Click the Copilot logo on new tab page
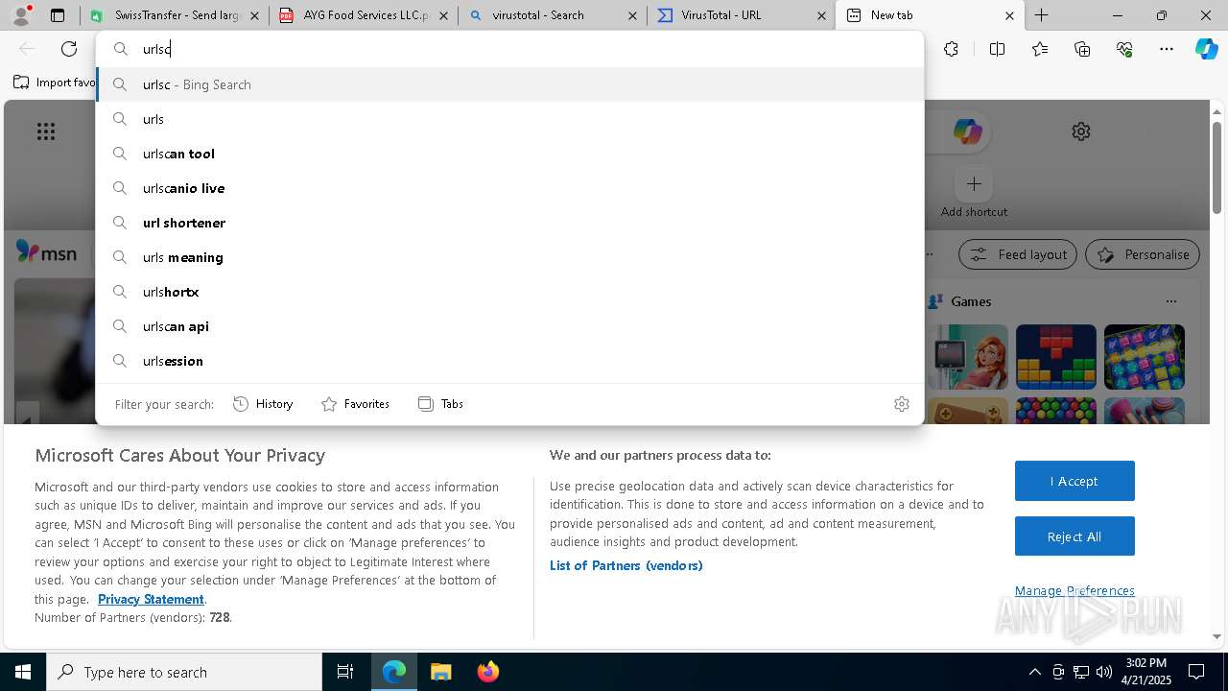This screenshot has width=1228, height=691. click(x=967, y=131)
